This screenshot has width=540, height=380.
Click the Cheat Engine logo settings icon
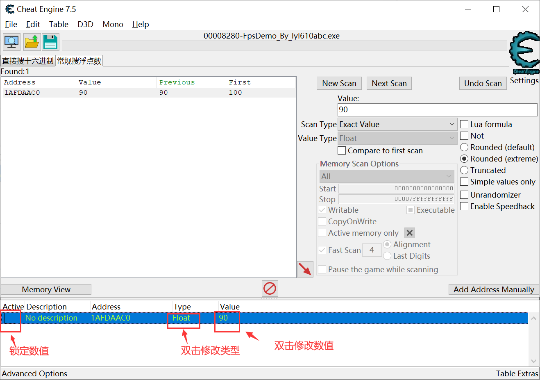pos(524,51)
